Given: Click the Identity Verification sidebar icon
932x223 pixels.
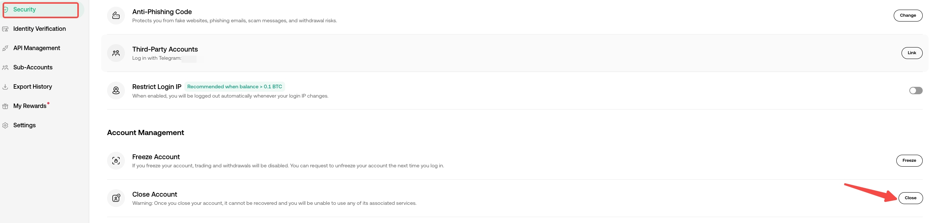Looking at the screenshot, I should click(x=5, y=29).
